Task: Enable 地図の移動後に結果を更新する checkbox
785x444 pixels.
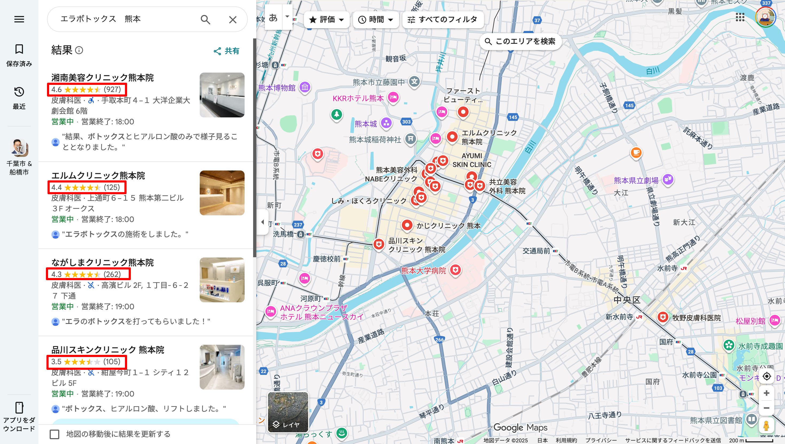Action: coord(54,434)
